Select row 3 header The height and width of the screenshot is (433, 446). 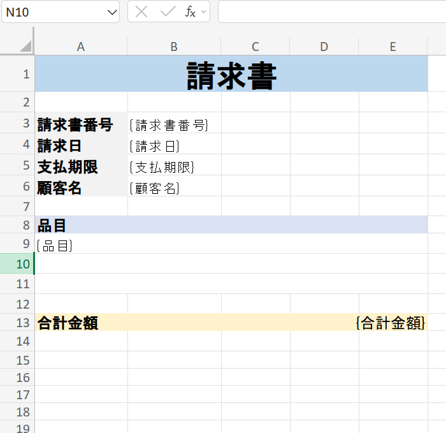tap(17, 122)
